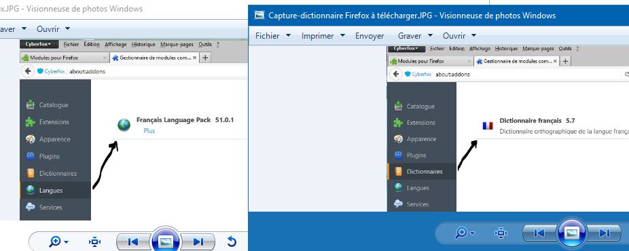Click Français Language Pack globe icon
The width and height of the screenshot is (629, 251).
point(124,125)
